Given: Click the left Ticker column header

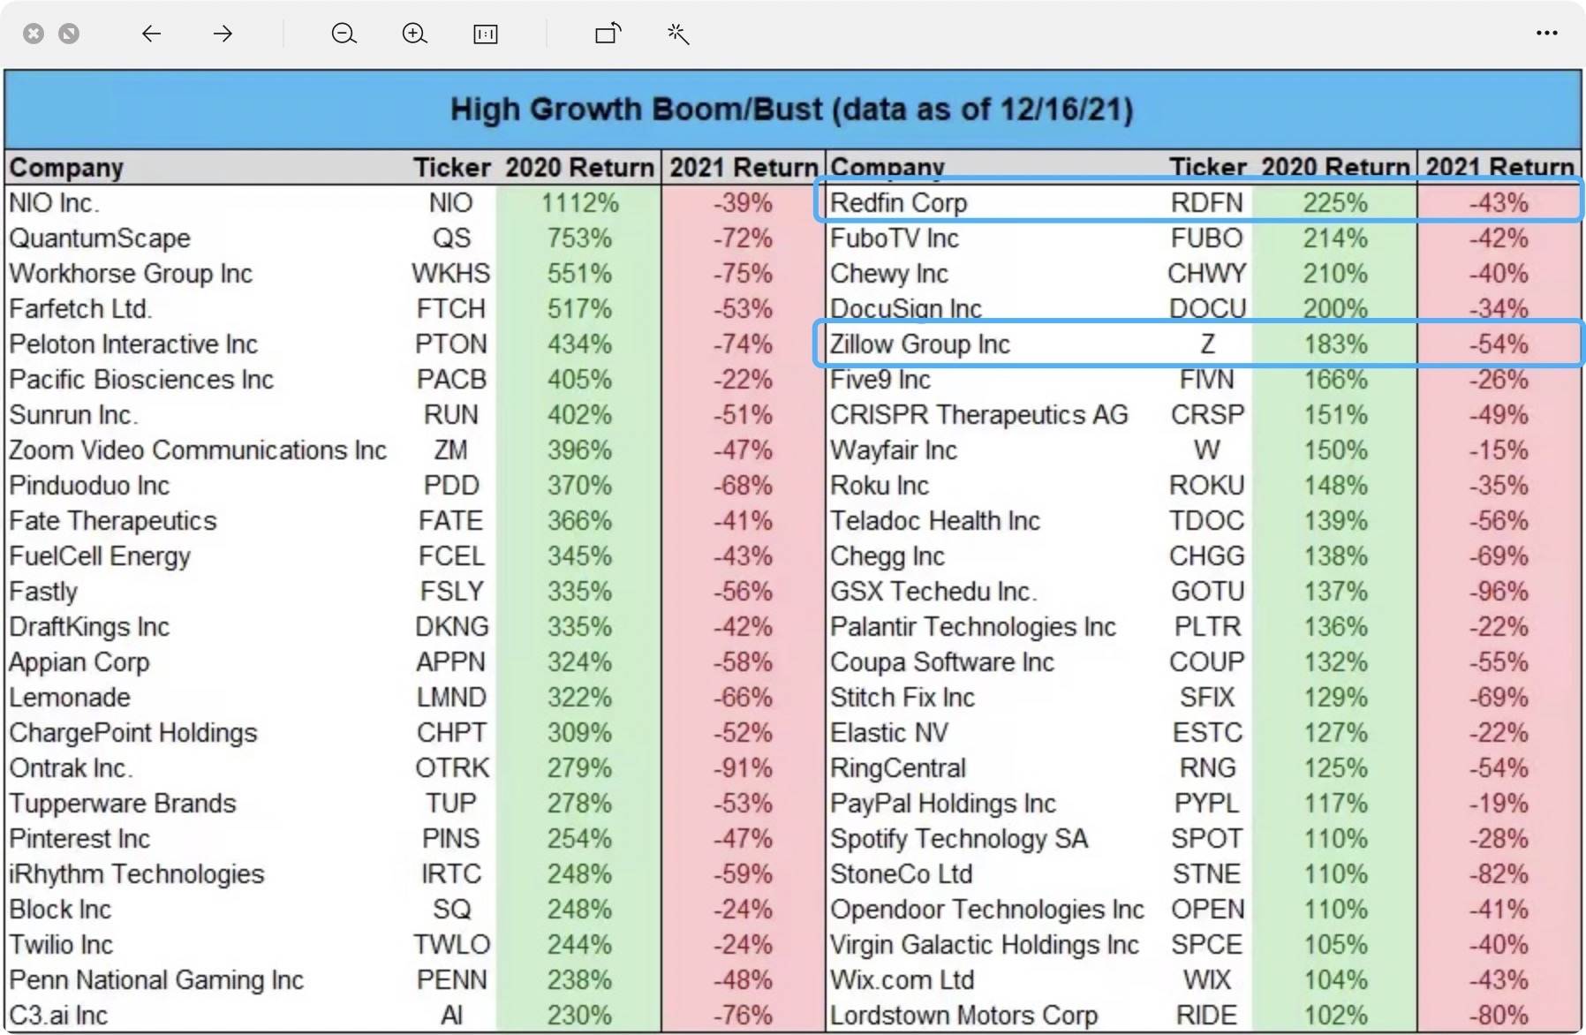Looking at the screenshot, I should [451, 168].
